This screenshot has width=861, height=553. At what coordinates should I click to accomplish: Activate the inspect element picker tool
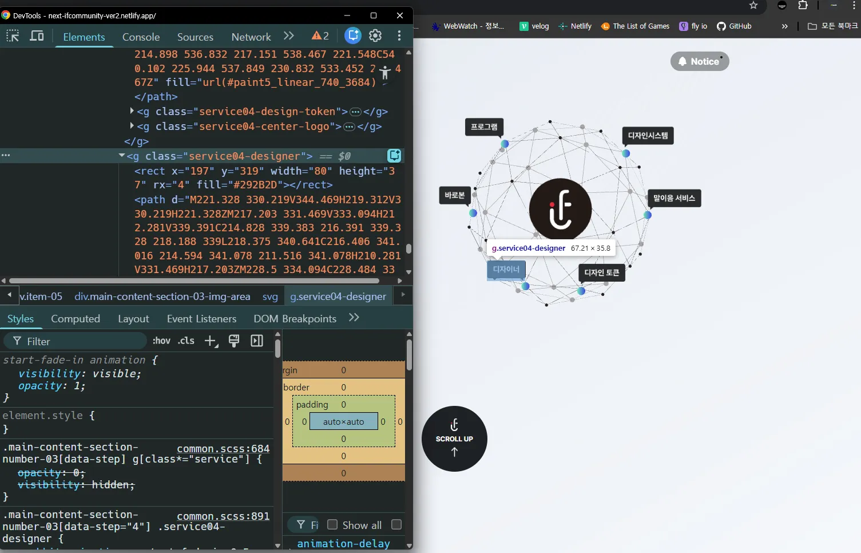coord(13,36)
